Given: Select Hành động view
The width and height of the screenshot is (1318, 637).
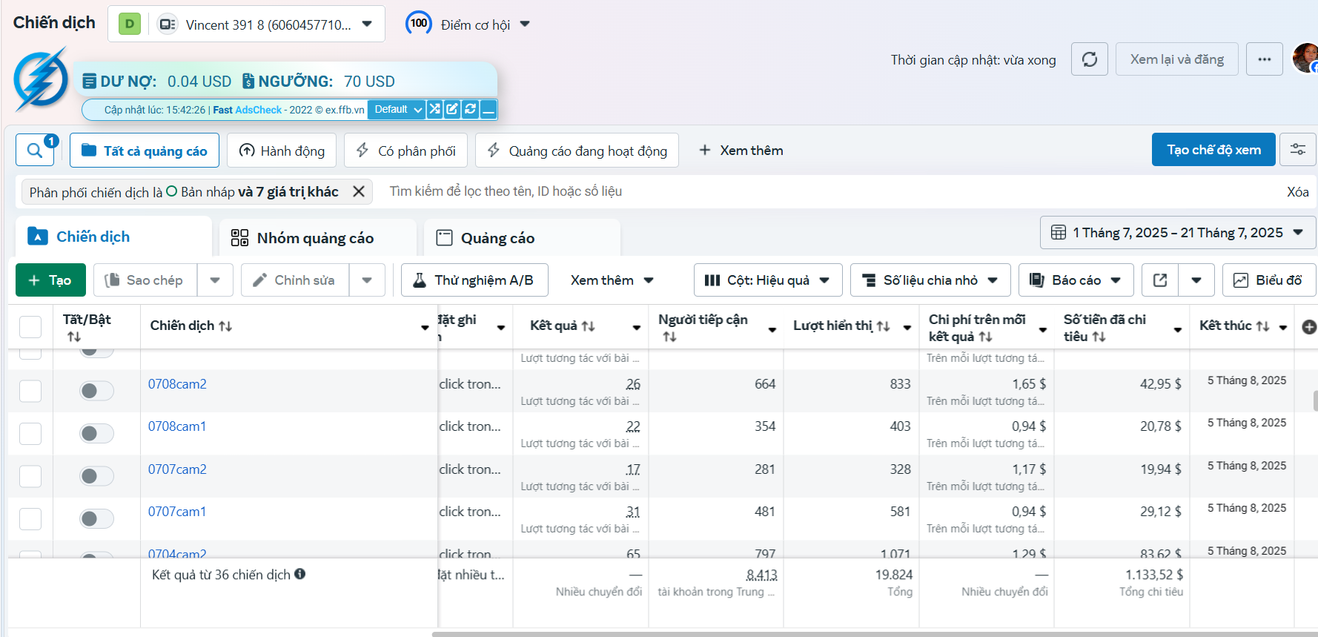Looking at the screenshot, I should point(282,151).
